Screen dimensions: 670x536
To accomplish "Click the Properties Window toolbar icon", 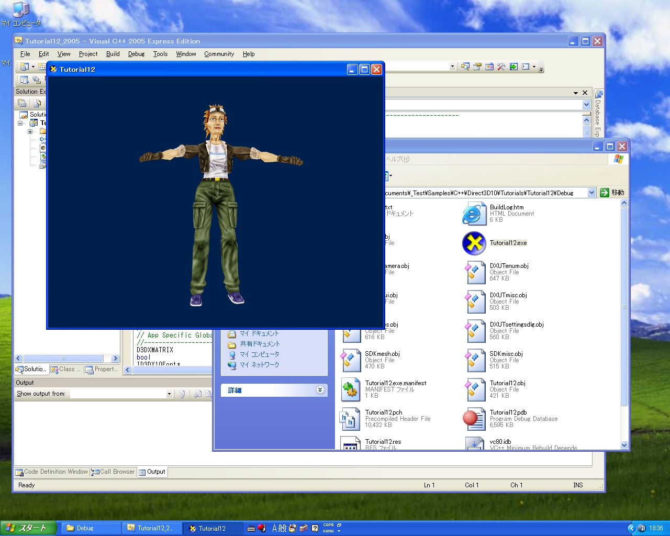I will click(x=477, y=66).
